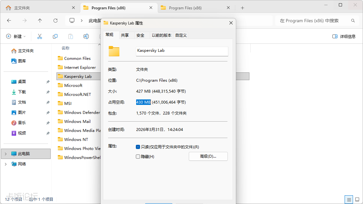Image resolution: width=363 pixels, height=204 pixels.
Task: Toggle the 只读 read-only checkbox
Action: coord(138,147)
